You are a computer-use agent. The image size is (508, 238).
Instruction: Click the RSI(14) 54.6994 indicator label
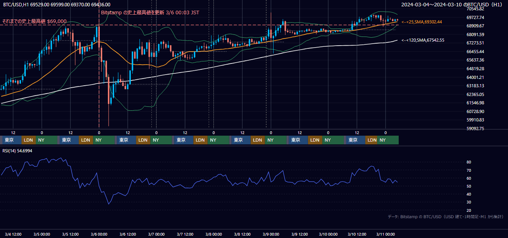[17, 151]
